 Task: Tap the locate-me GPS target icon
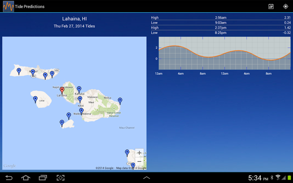point(286,6)
